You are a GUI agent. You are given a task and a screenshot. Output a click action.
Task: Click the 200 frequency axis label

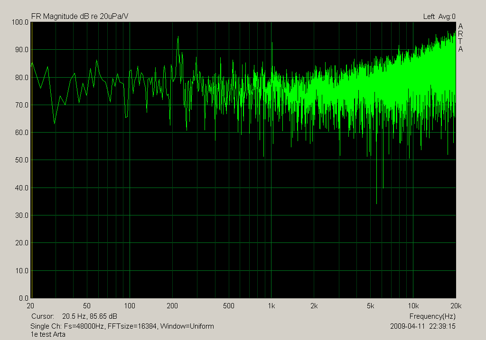[x=172, y=306]
